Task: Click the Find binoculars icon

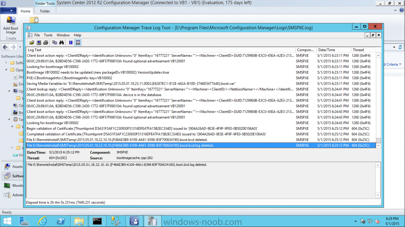Action: coord(62,42)
